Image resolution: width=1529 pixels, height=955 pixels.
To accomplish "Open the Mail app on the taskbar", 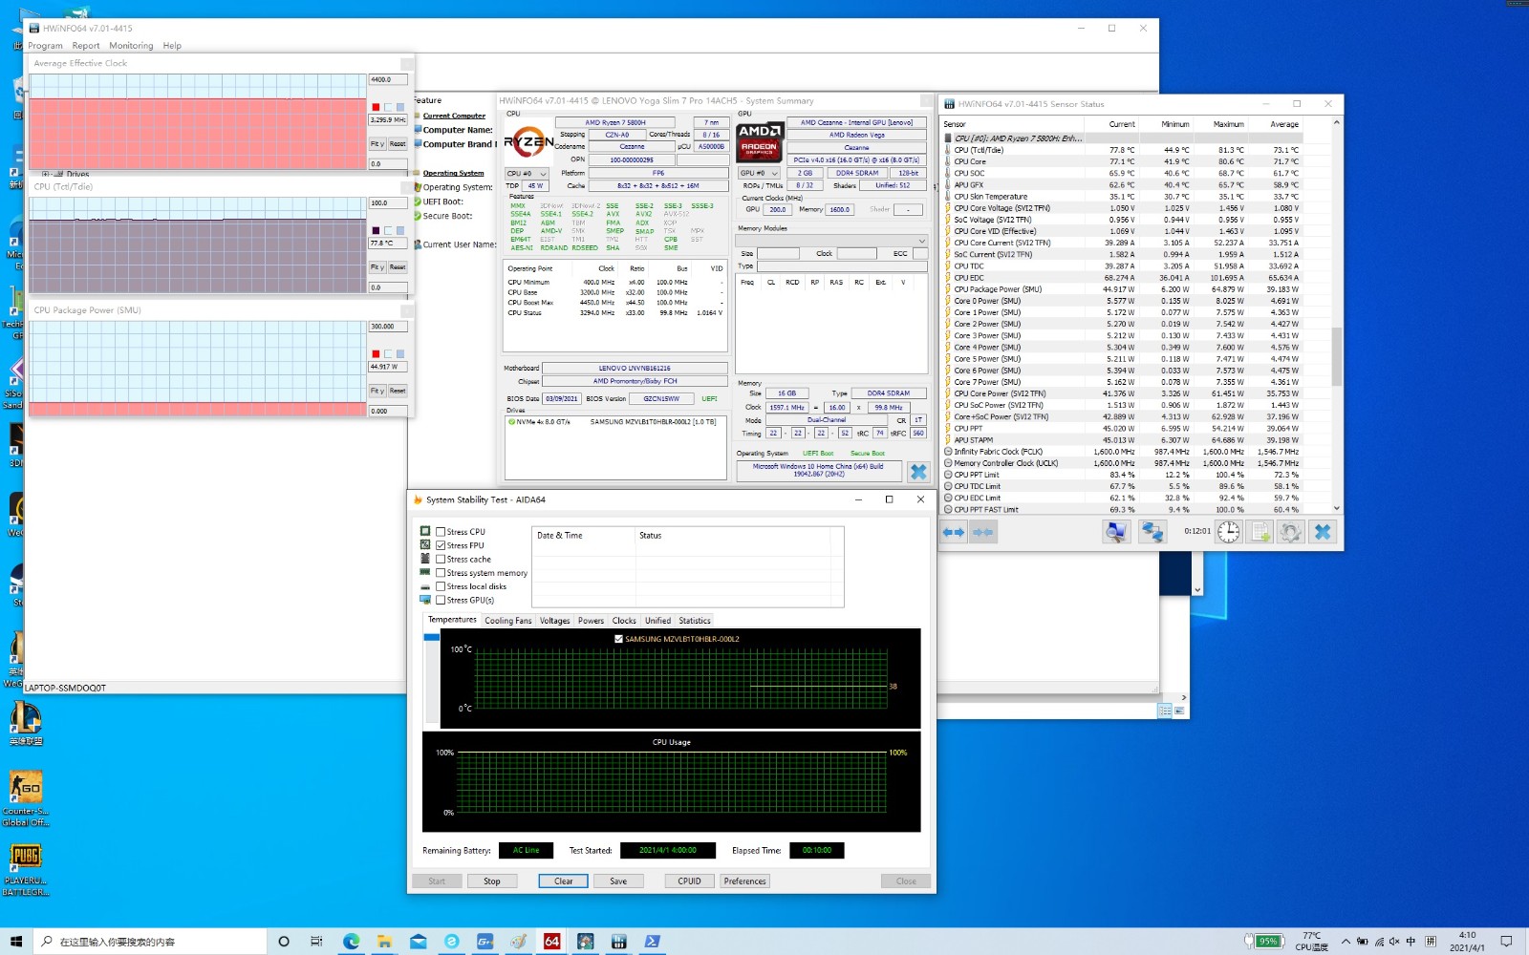I will (418, 942).
